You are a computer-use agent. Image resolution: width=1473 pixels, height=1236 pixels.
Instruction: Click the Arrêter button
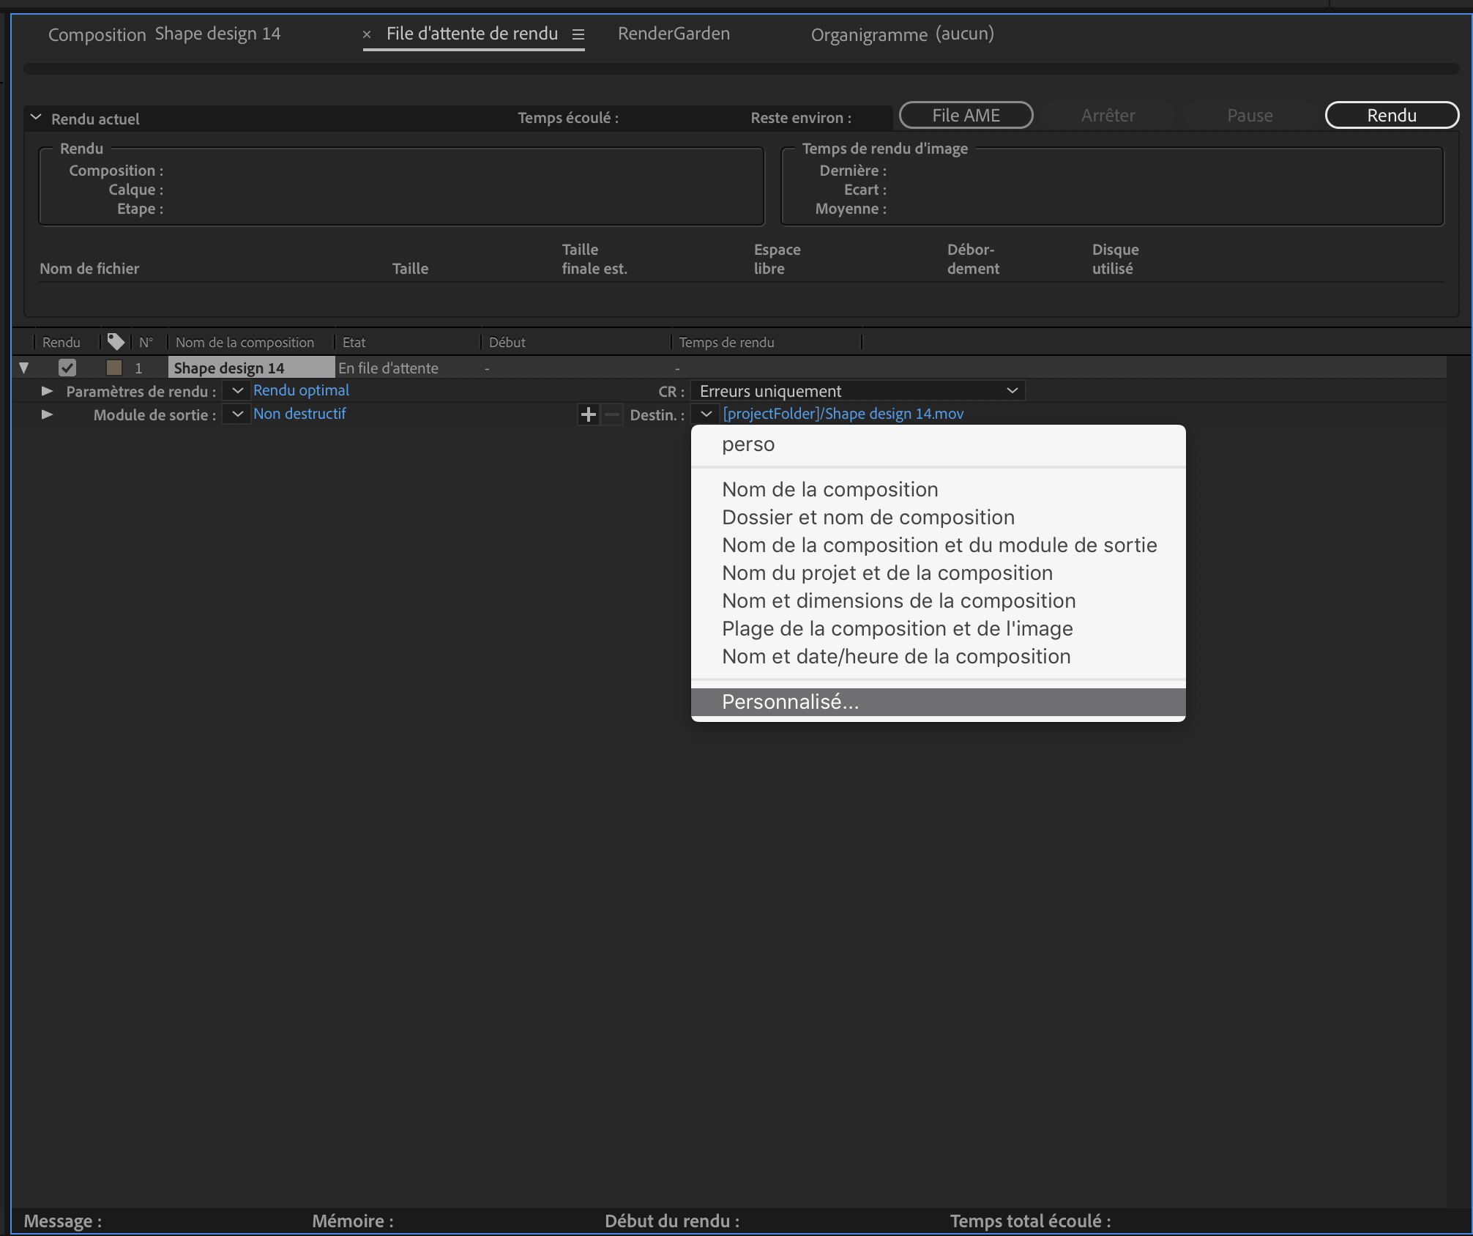pos(1108,115)
